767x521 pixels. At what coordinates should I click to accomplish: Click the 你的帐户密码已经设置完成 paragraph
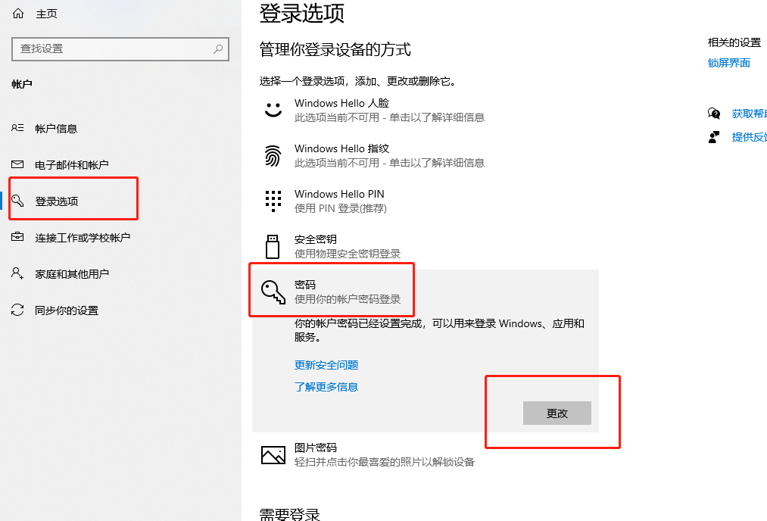pos(439,330)
